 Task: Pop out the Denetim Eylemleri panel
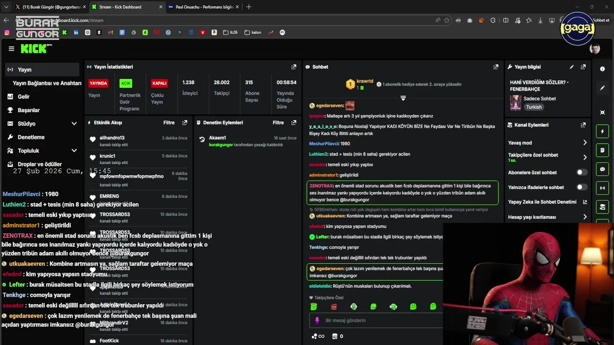[x=294, y=123]
